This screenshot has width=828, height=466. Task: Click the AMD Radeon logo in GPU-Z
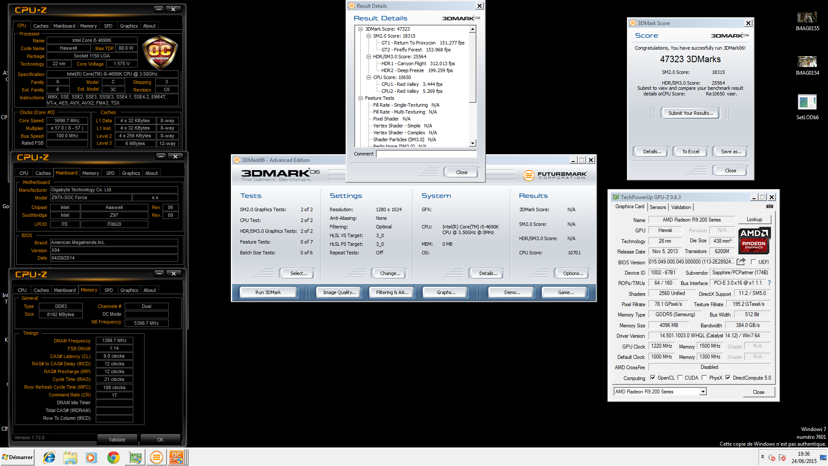tap(754, 240)
